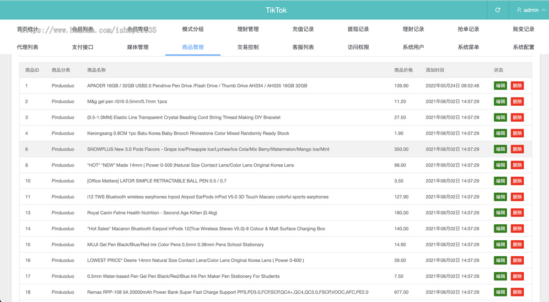Open 客服列表 tab
The width and height of the screenshot is (549, 302).
[x=303, y=47]
